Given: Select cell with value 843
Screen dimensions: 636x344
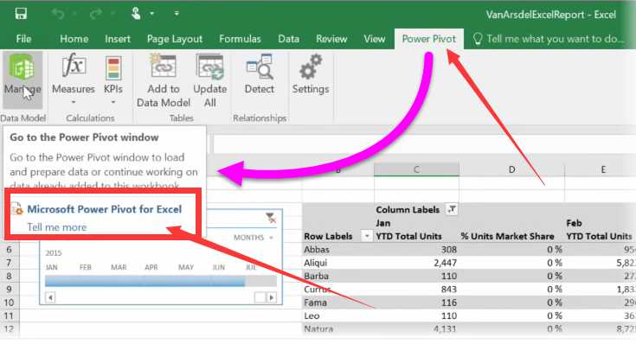Looking at the screenshot, I should tap(416, 290).
